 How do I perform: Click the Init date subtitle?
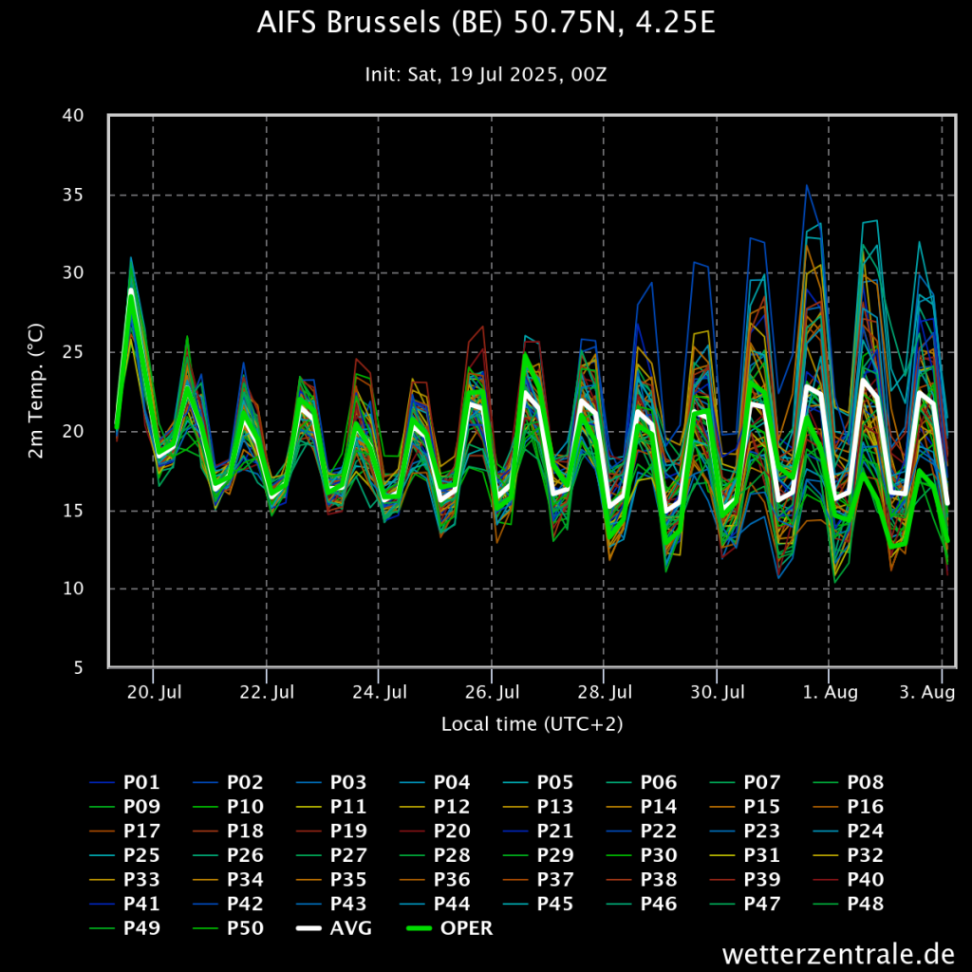486,74
